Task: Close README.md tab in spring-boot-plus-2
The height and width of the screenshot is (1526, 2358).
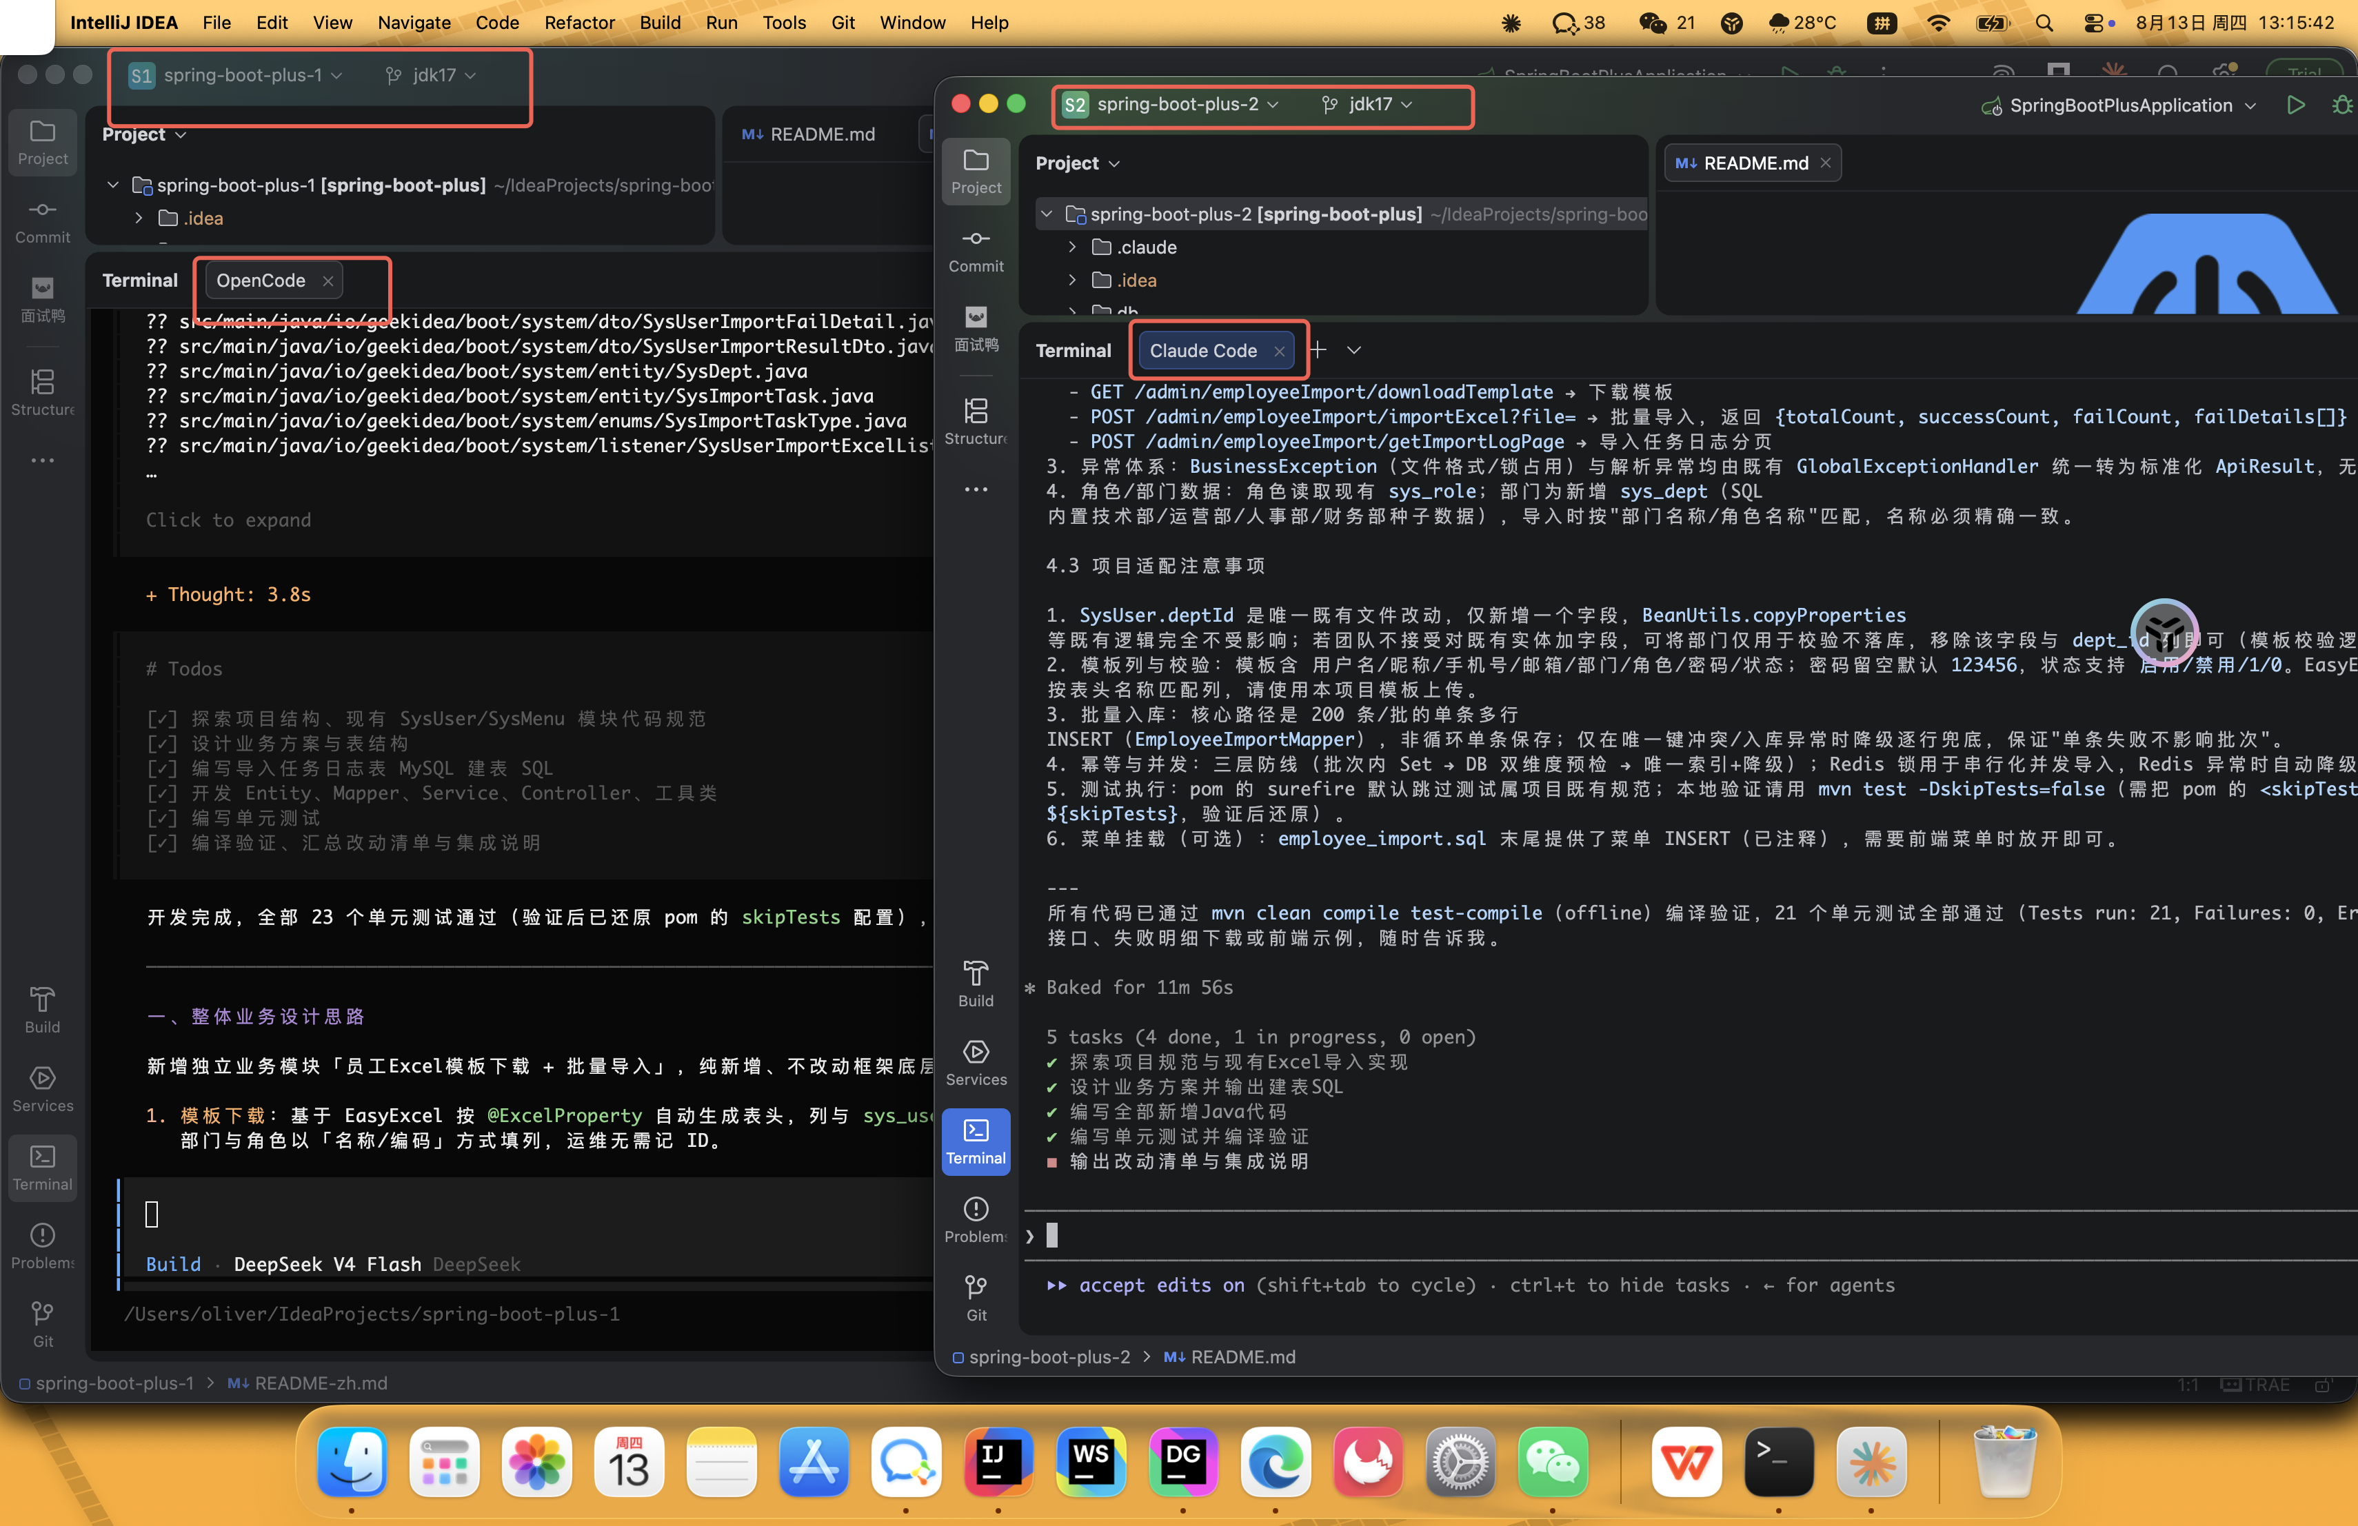Action: pos(1825,163)
